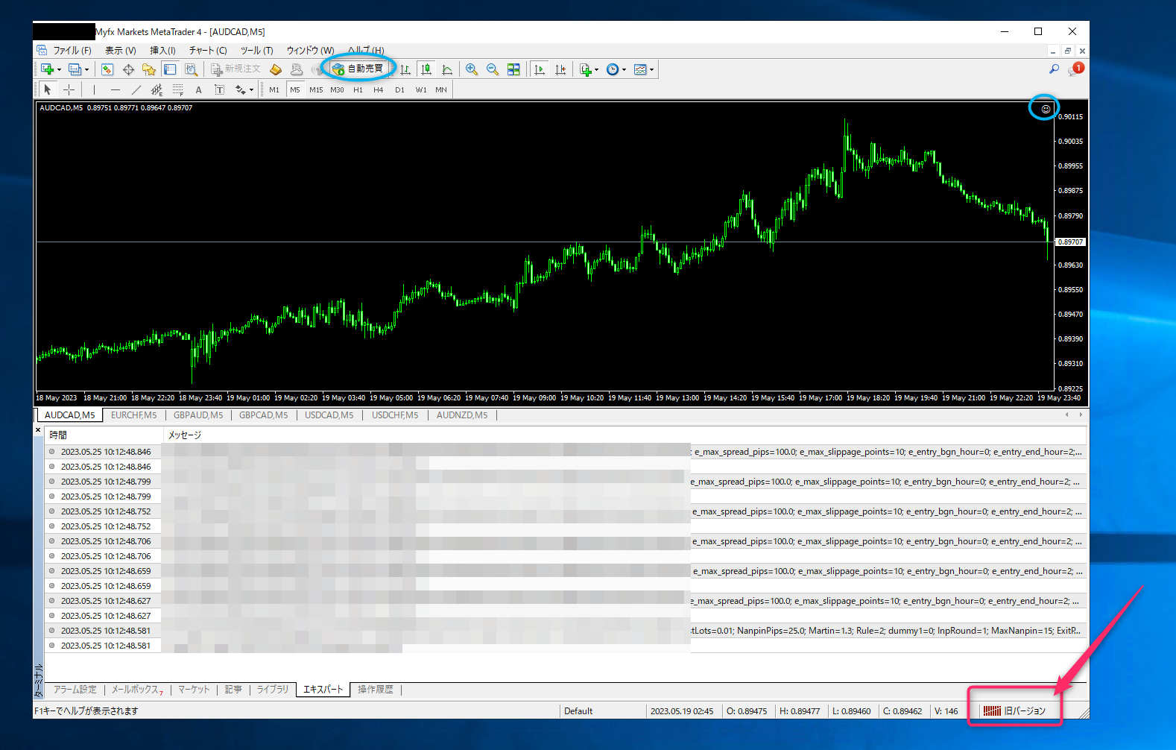This screenshot has width=1176, height=750.
Task: Switch chart to candlestick mode
Action: [x=426, y=69]
